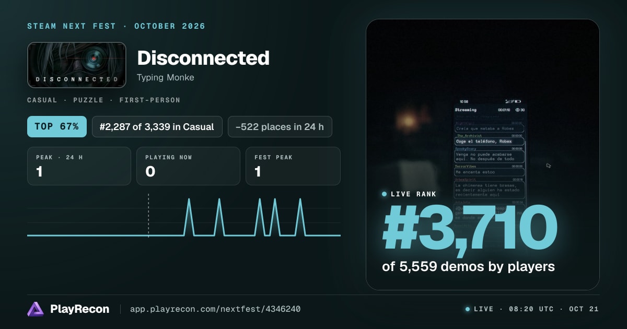
Task: Click the 'of 5,559 demos by players' text
Action: 468,266
